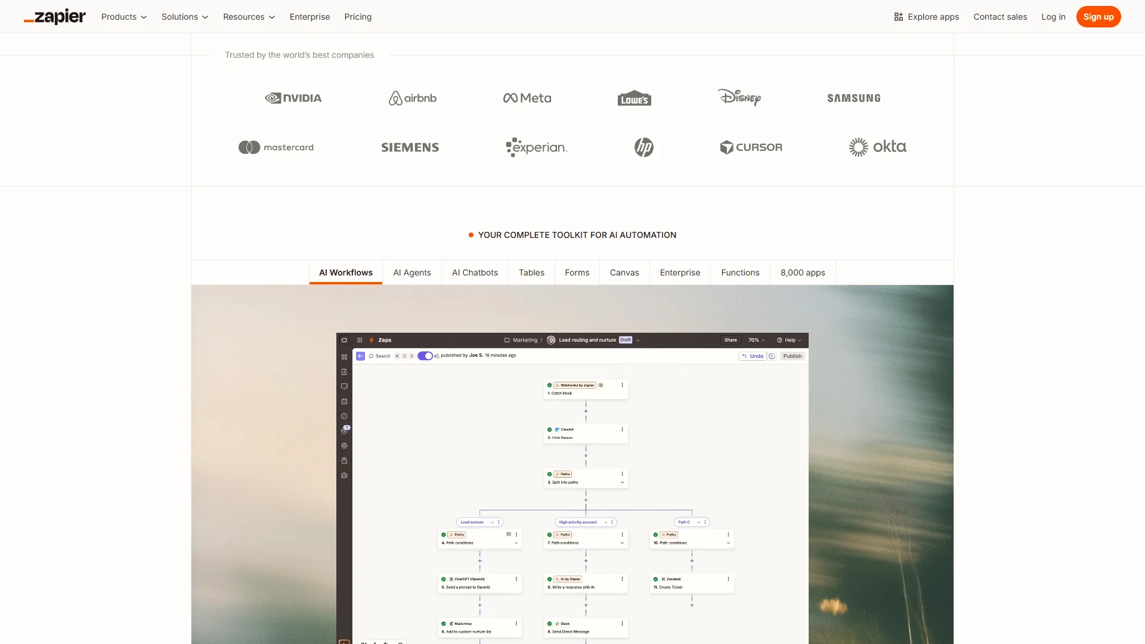Open the Products menu
Image resolution: width=1145 pixels, height=644 pixels.
pyautogui.click(x=124, y=17)
